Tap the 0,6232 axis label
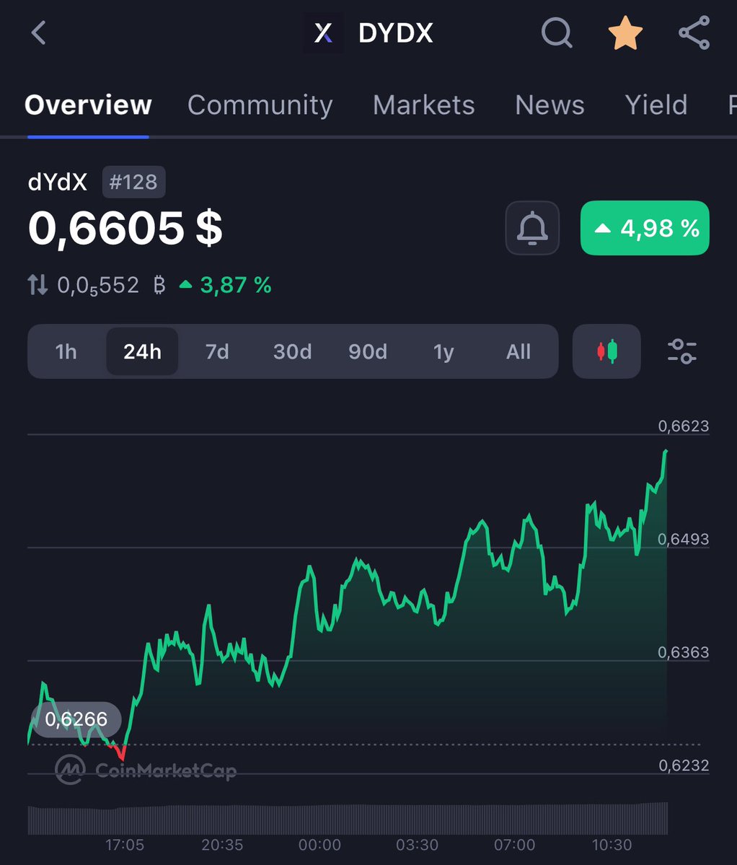The image size is (737, 865). [684, 765]
